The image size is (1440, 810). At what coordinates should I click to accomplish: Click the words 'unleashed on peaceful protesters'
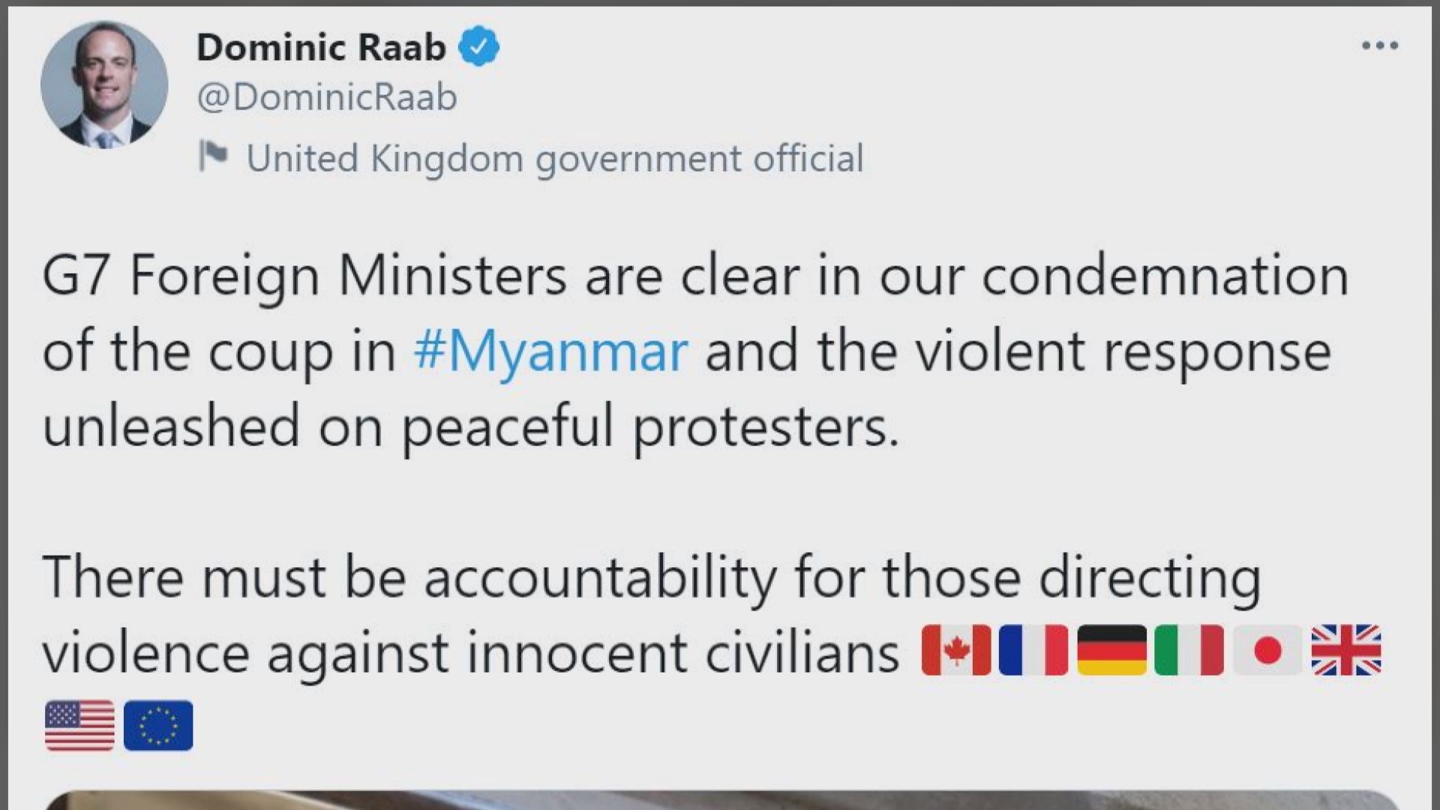470,426
